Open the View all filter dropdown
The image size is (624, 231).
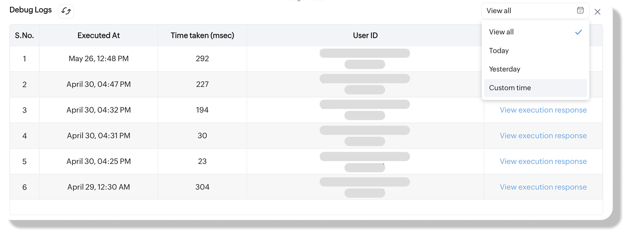[528, 11]
